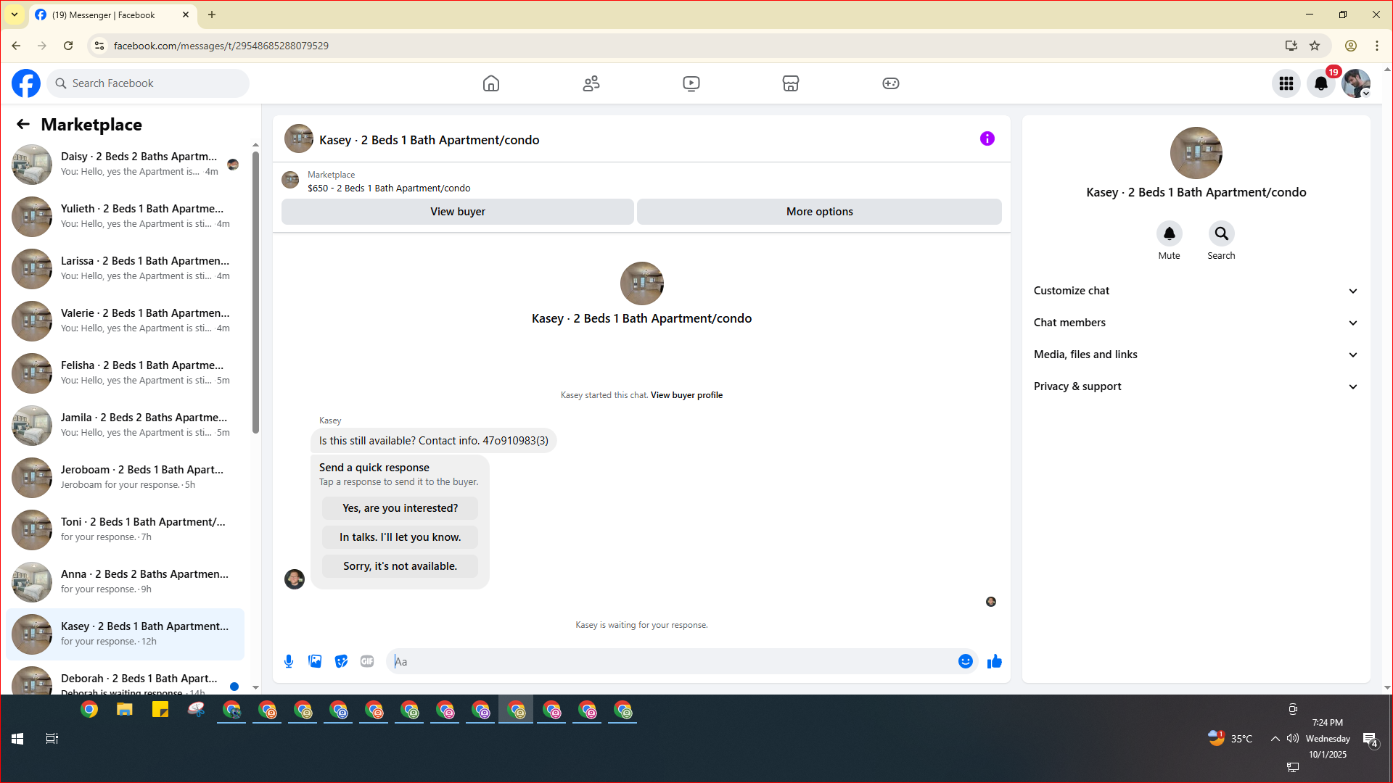Open the Friends tab

point(591,83)
